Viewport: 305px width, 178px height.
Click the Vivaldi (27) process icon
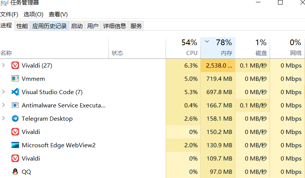coord(15,66)
